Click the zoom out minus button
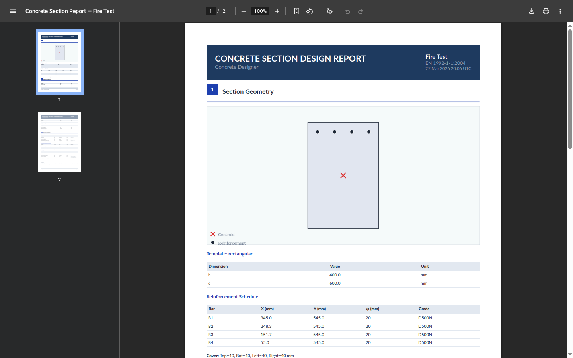 (244, 11)
